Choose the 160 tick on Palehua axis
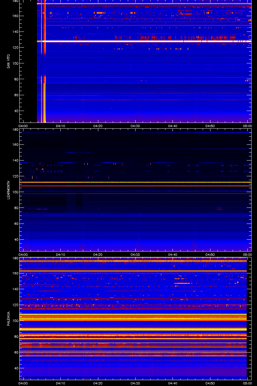Image resolution: width=257 pixels, height=386 pixels. (15, 273)
